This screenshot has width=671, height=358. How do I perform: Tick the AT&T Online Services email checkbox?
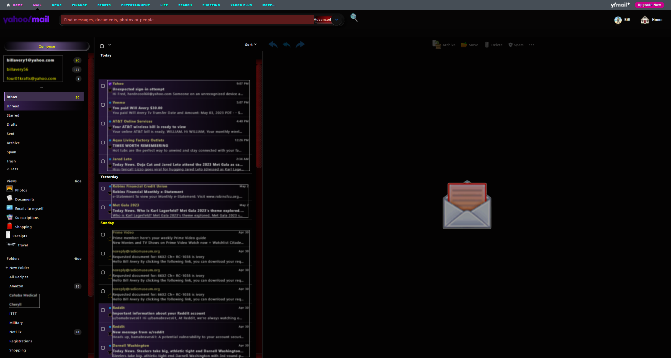pyautogui.click(x=103, y=124)
